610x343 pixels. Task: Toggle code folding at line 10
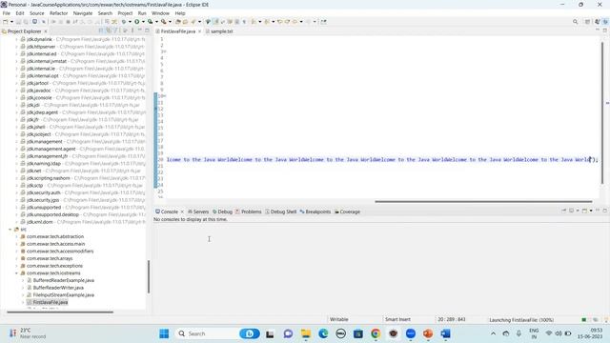(165, 95)
